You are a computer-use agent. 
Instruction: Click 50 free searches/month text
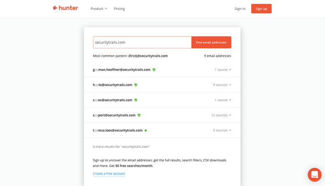(134, 166)
